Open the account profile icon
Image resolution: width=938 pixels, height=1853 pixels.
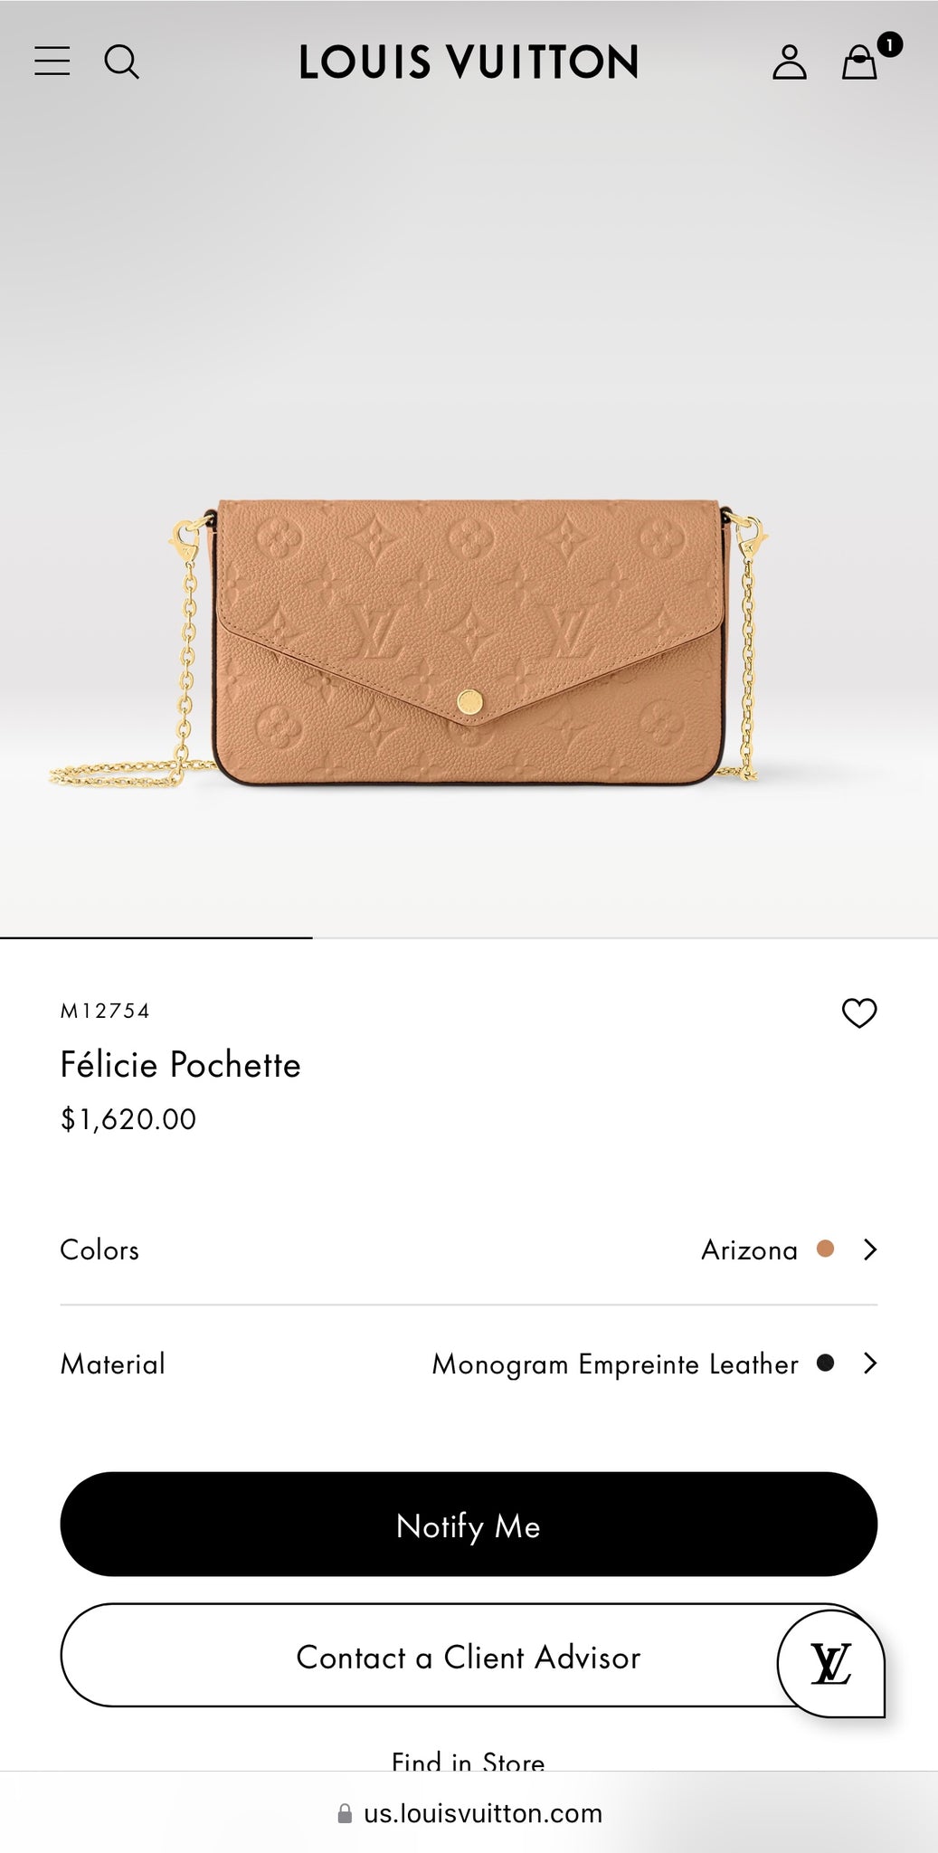tap(789, 62)
